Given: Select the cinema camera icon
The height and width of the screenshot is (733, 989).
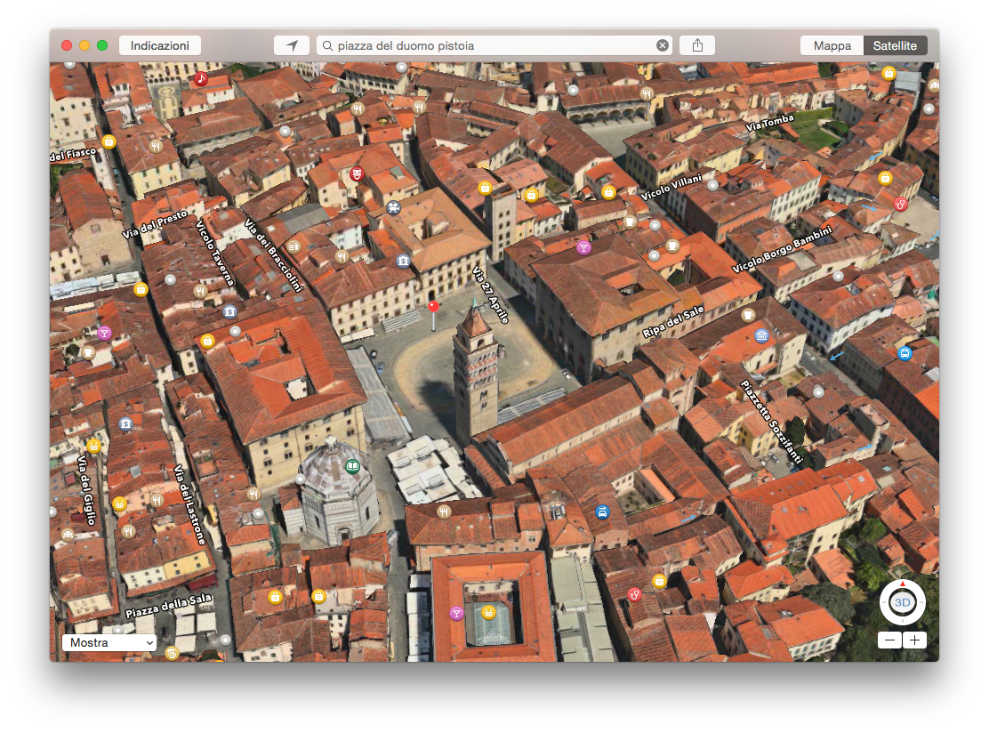Looking at the screenshot, I should pyautogui.click(x=394, y=207).
